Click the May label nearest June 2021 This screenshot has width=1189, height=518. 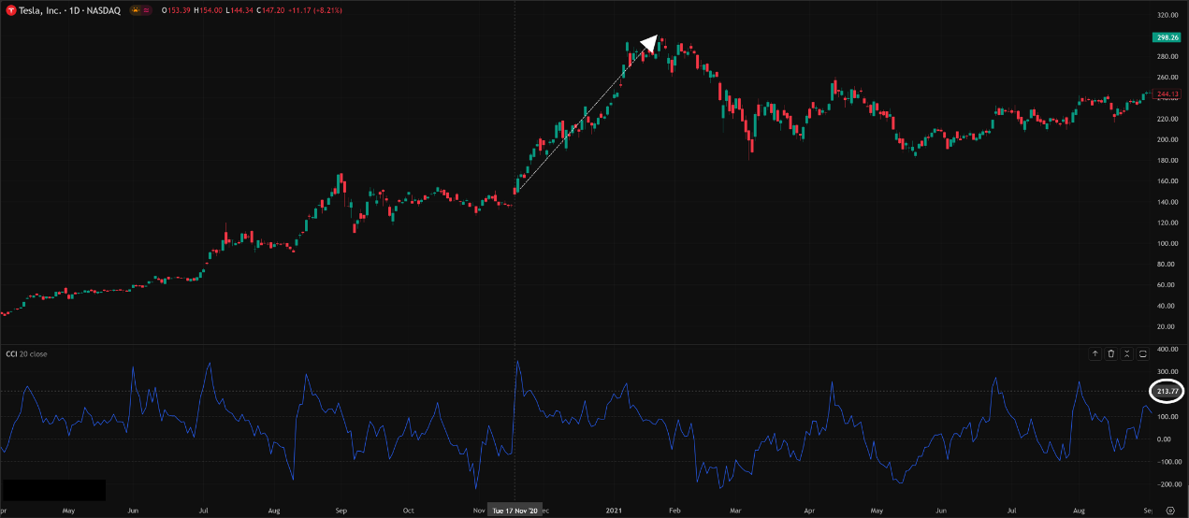(x=877, y=511)
